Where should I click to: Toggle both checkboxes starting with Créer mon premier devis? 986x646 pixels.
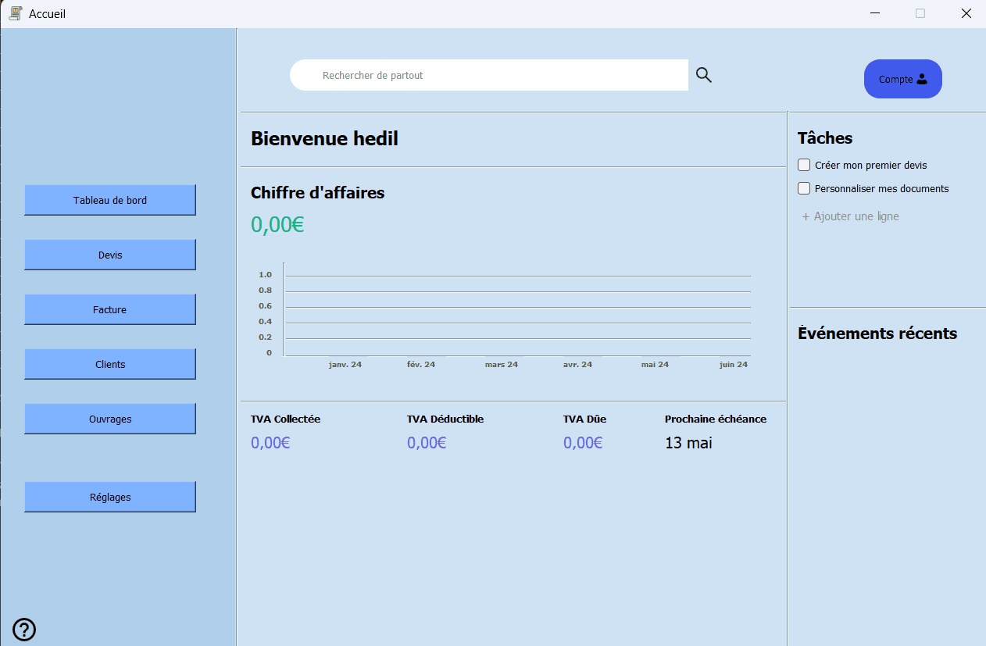click(x=803, y=165)
